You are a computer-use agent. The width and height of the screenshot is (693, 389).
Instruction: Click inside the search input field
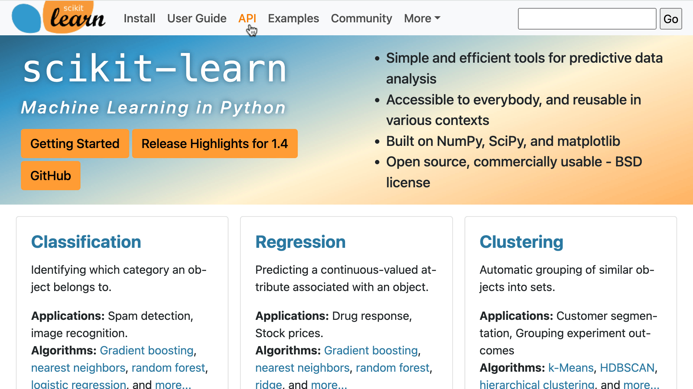pos(587,18)
